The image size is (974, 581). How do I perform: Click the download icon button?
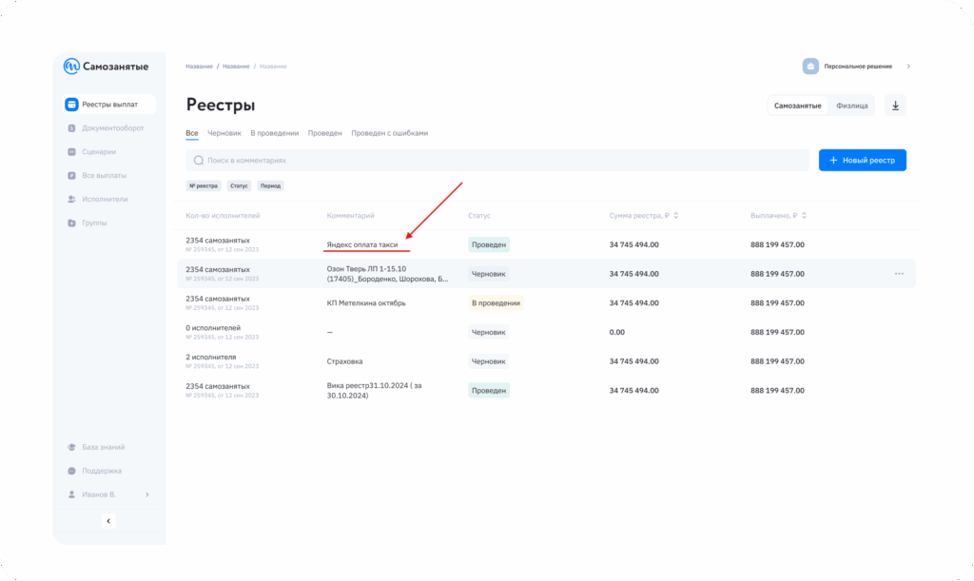pyautogui.click(x=895, y=106)
